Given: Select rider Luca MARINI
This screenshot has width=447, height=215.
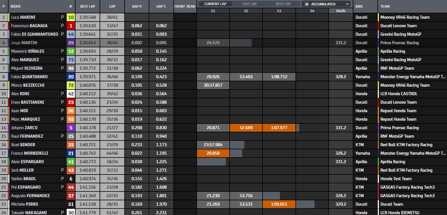Looking at the screenshot, I should pyautogui.click(x=23, y=17).
